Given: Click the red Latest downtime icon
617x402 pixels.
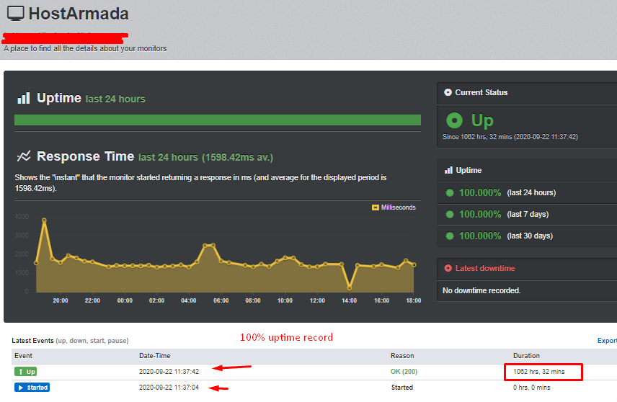Looking at the screenshot, I should tap(448, 268).
